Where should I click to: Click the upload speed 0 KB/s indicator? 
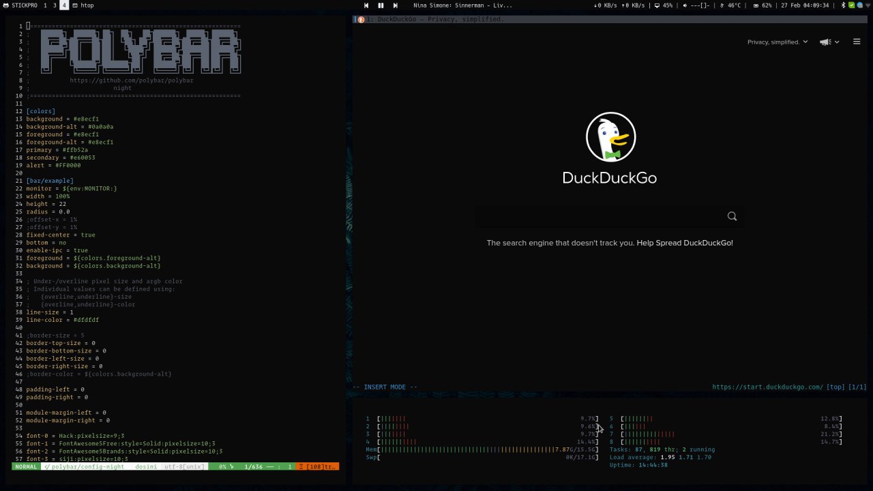633,5
